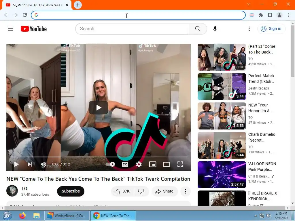Image resolution: width=295 pixels, height=221 pixels.
Task: Toggle the Chrome side panel
Action: tap(270, 15)
